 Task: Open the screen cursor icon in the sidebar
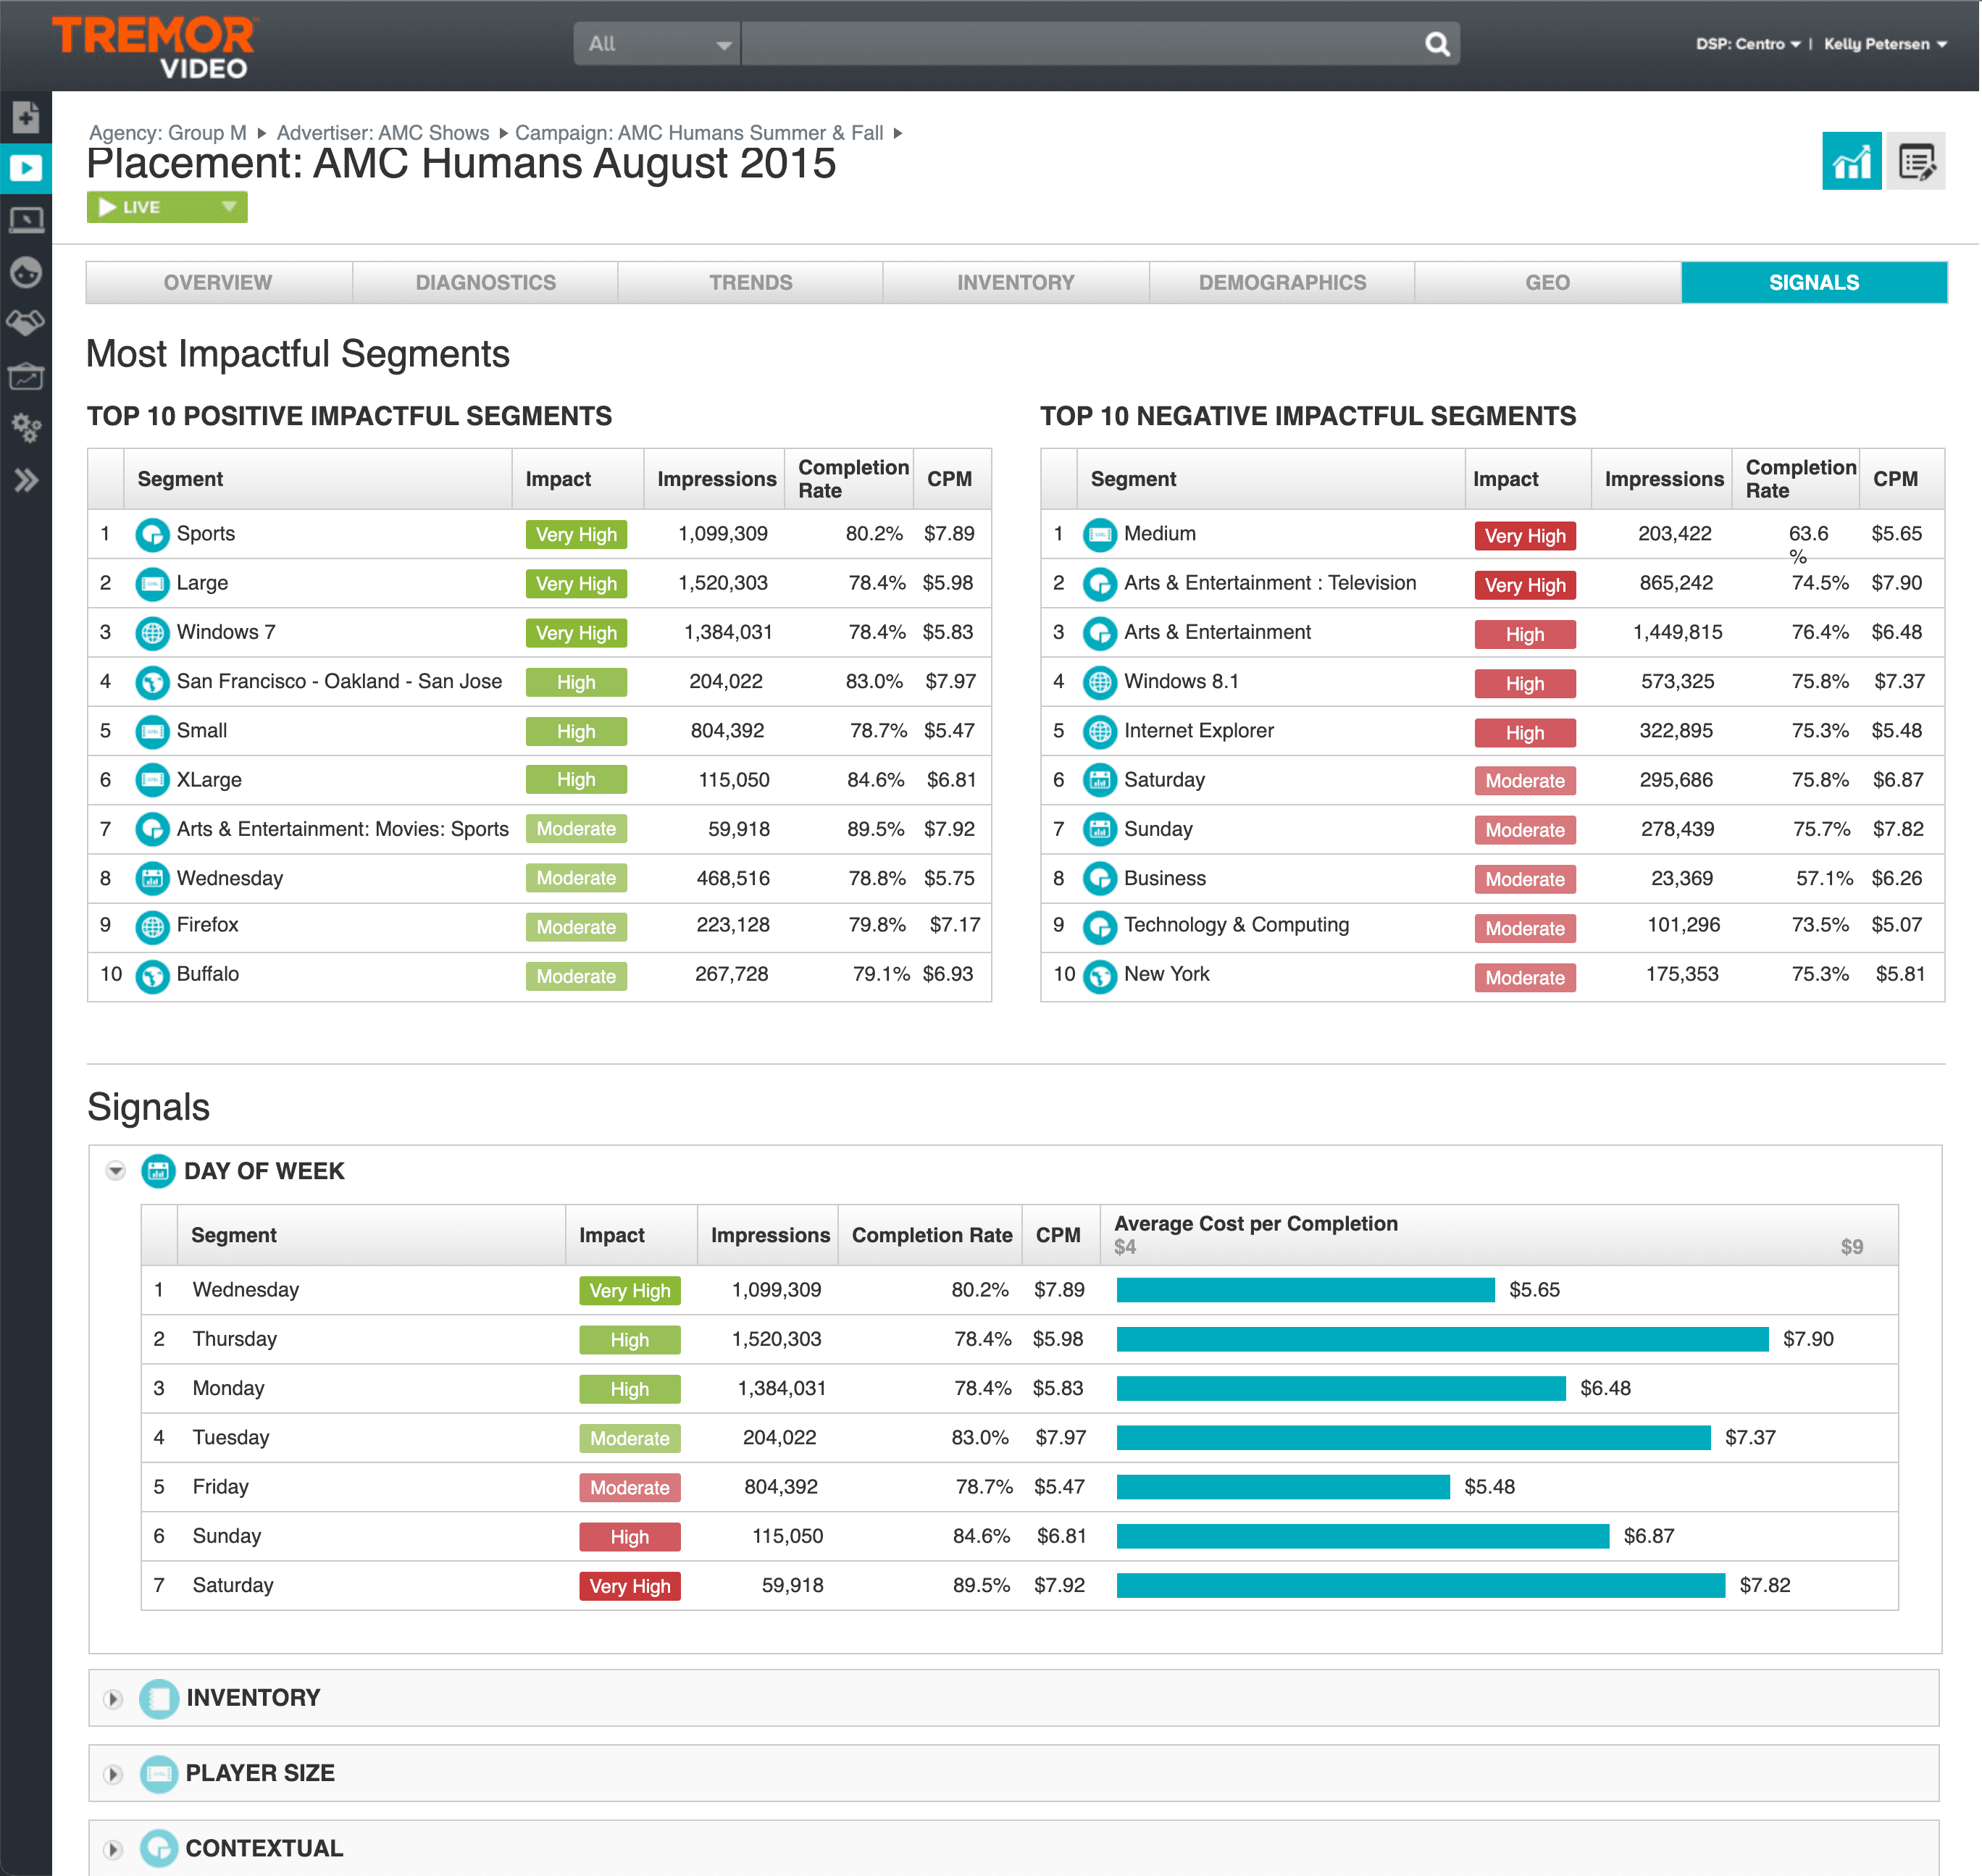click(26, 220)
